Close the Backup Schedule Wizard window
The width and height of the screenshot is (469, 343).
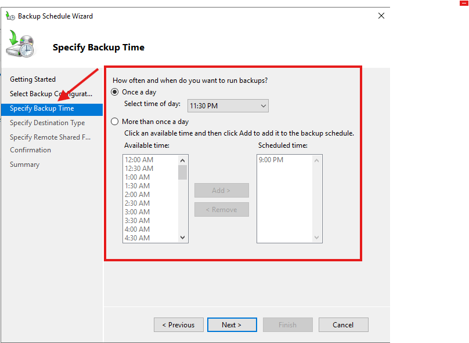pyautogui.click(x=381, y=16)
